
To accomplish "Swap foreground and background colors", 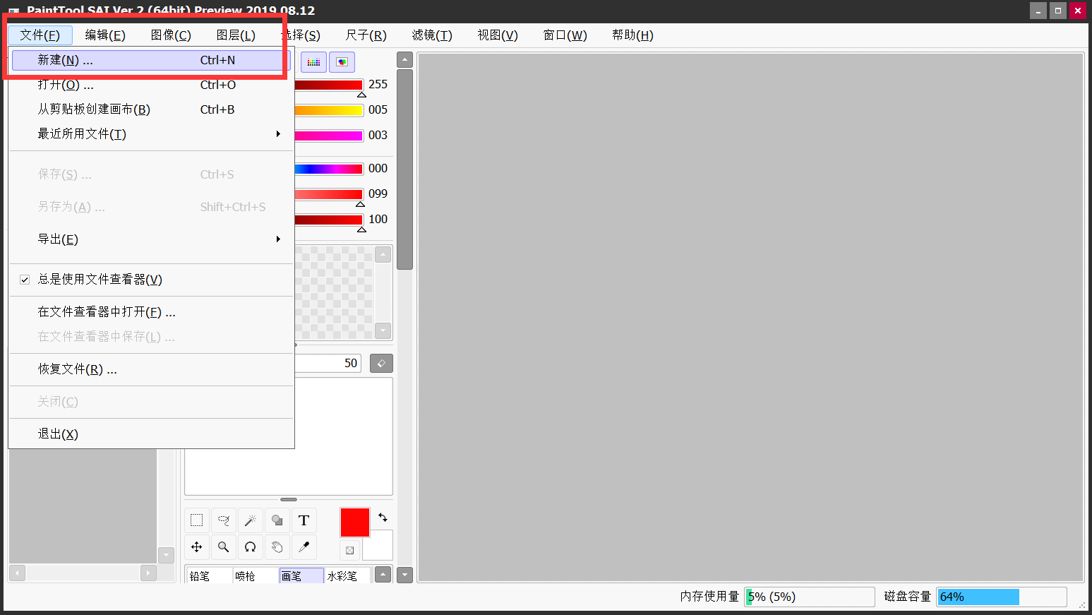I will pos(383,518).
